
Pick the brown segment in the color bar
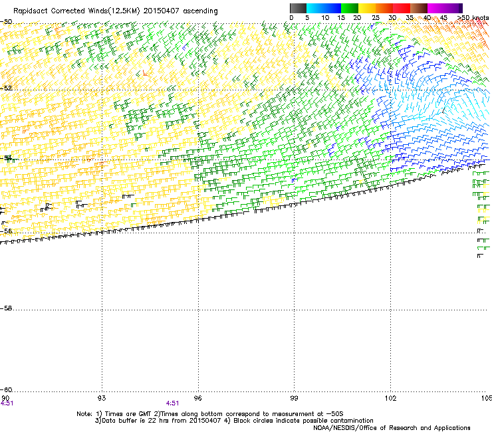pyautogui.click(x=419, y=8)
